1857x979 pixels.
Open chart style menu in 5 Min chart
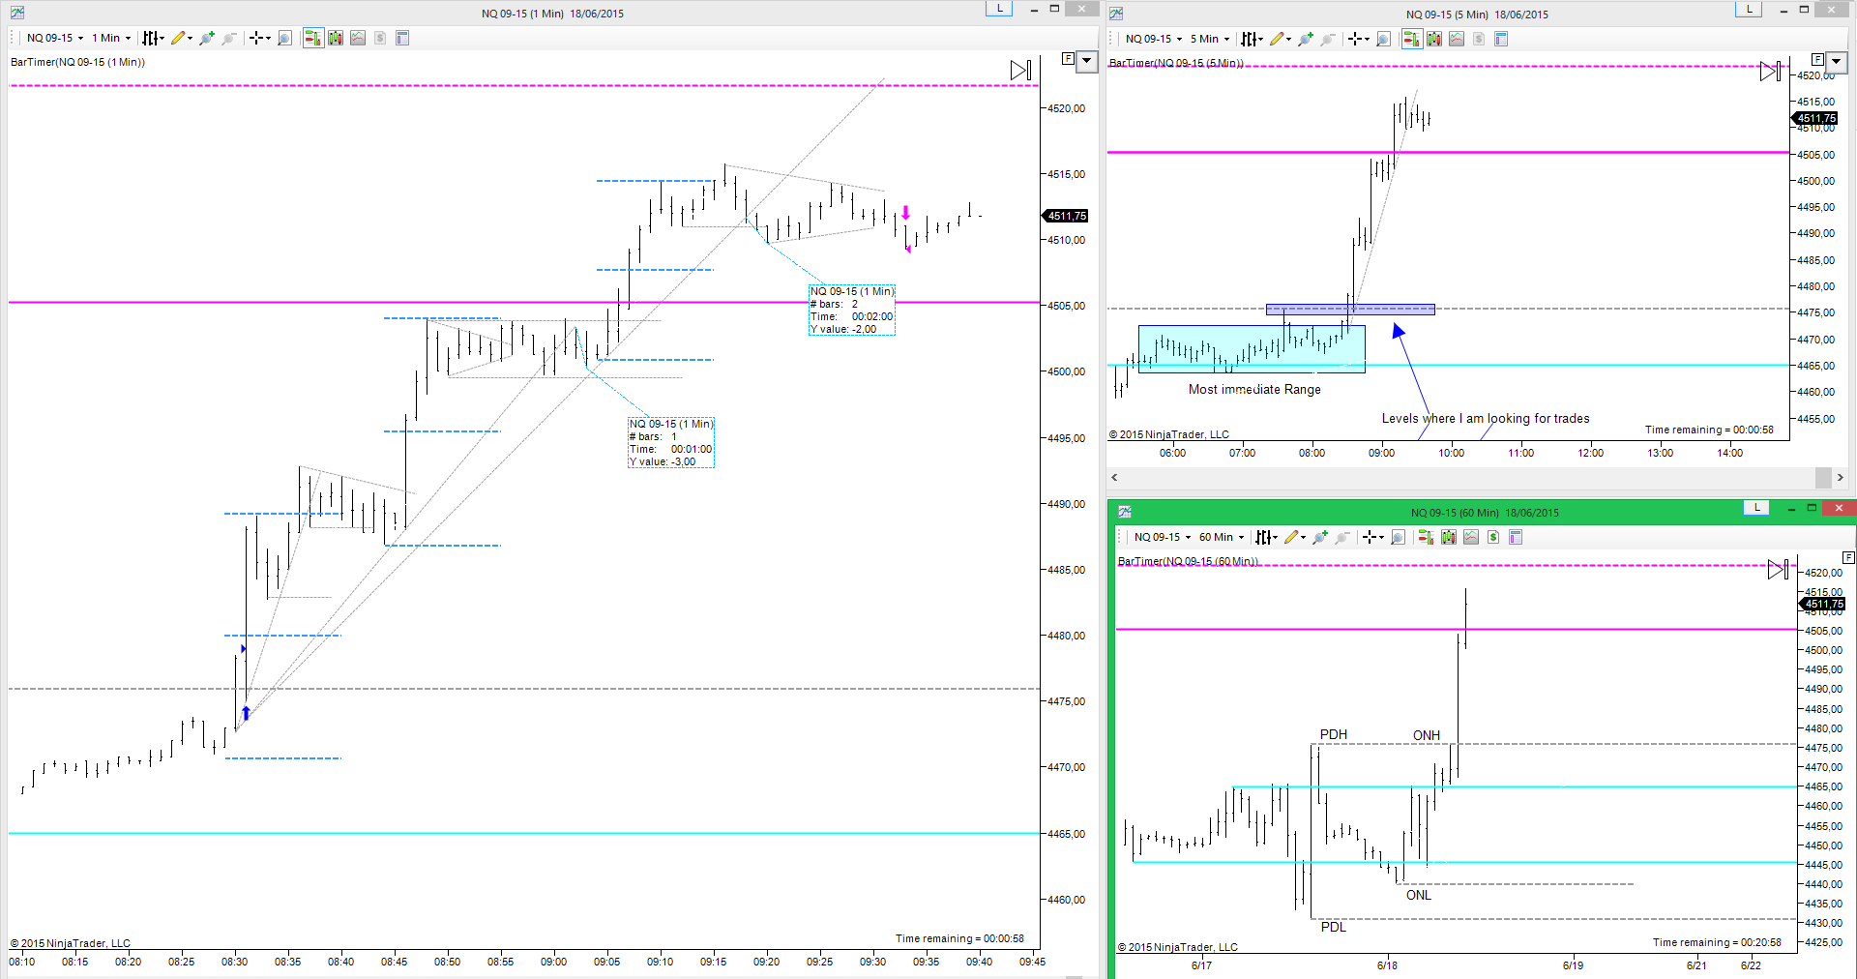pyautogui.click(x=1252, y=39)
